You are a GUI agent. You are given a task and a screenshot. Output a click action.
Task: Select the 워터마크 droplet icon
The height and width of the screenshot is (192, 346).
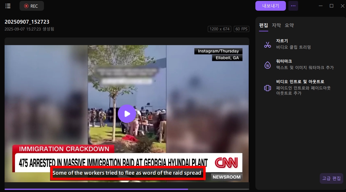point(268,65)
